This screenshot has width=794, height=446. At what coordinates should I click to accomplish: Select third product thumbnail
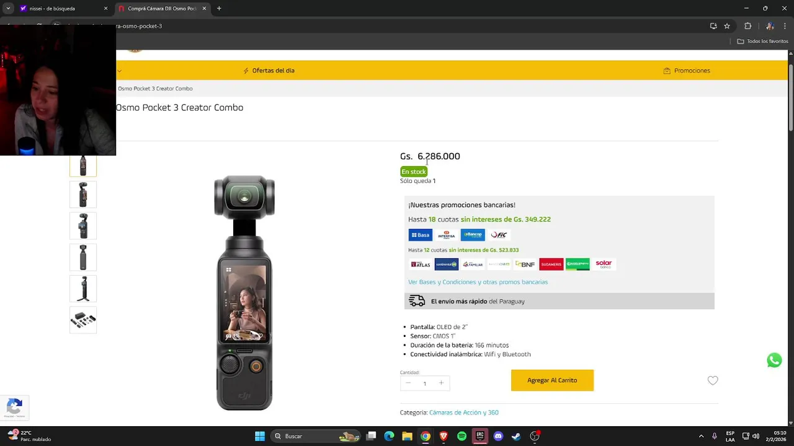(83, 226)
